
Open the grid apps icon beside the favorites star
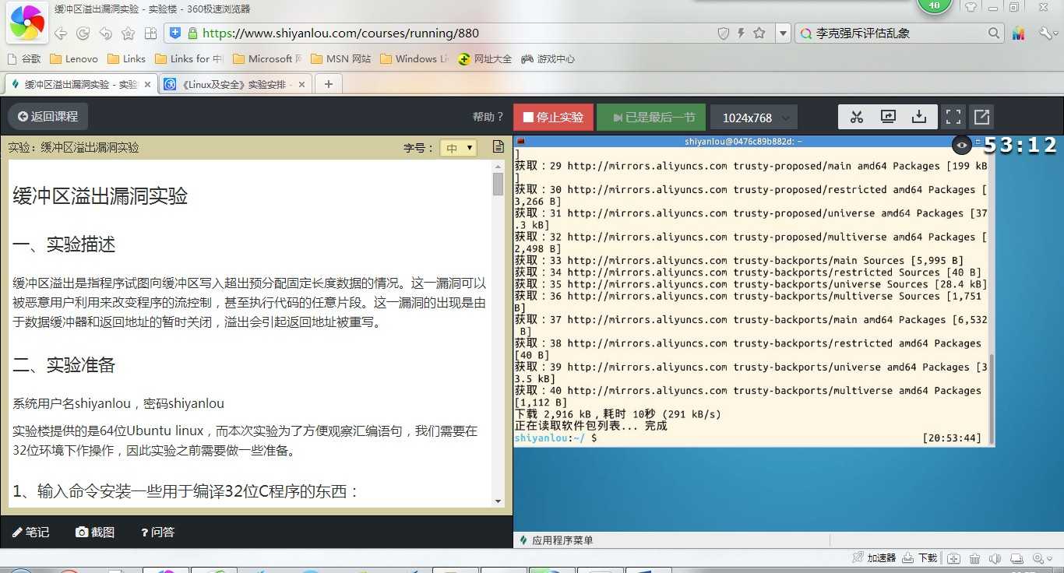[151, 33]
